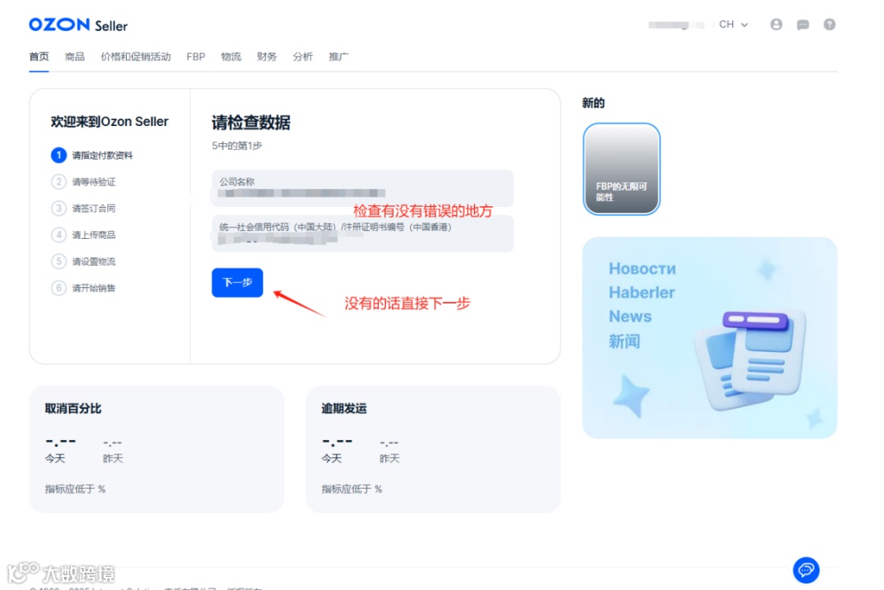Select step 3 请签订合同
The height and width of the screenshot is (590, 884).
coord(83,208)
